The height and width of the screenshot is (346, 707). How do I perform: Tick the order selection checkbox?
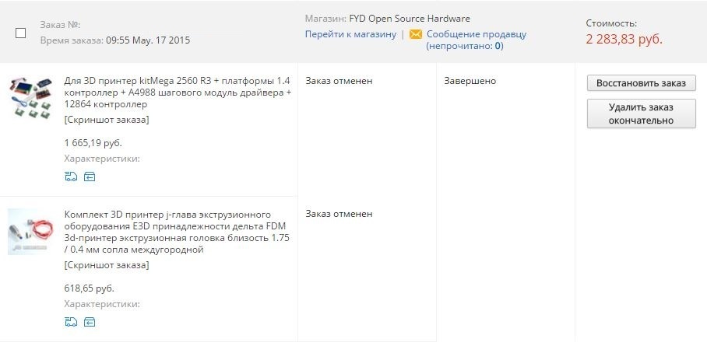[21, 33]
